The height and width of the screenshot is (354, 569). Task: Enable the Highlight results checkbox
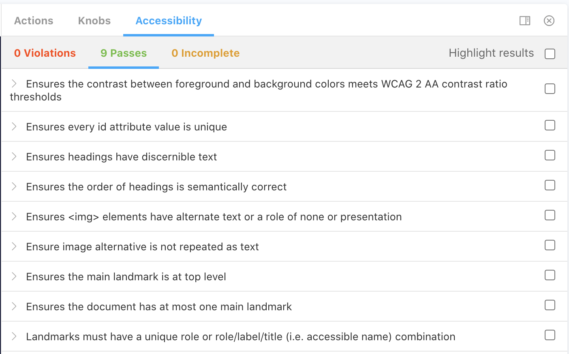click(550, 54)
